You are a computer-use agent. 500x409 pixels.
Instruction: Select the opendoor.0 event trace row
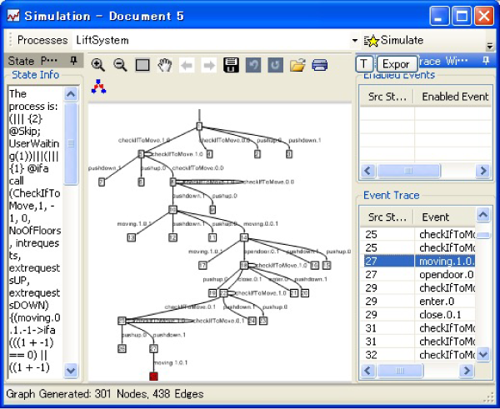[x=446, y=274]
